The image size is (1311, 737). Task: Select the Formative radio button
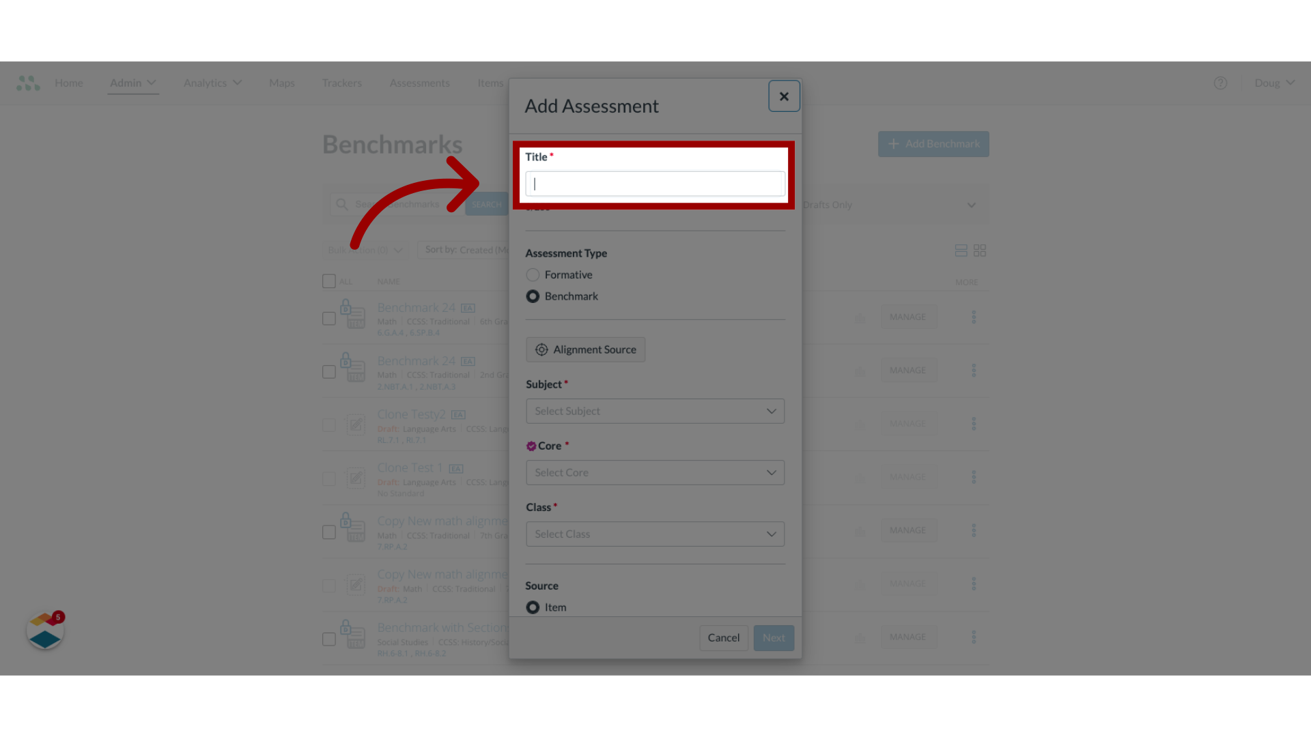click(532, 274)
